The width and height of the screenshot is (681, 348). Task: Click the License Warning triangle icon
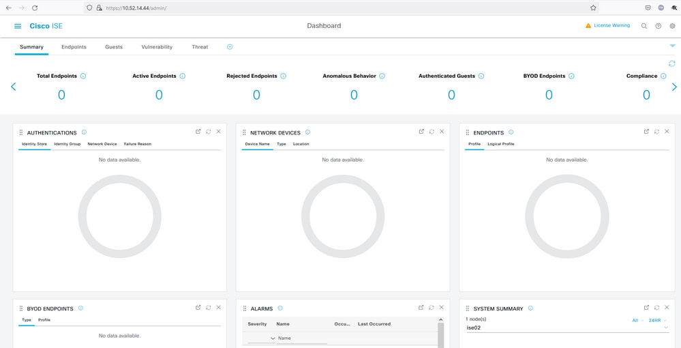click(588, 26)
